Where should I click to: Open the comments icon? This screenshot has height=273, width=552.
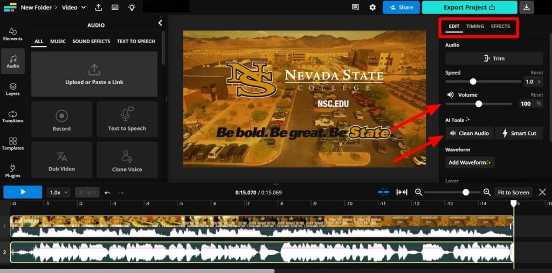(x=355, y=8)
